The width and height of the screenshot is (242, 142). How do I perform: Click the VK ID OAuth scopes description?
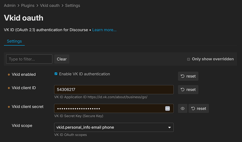tap(70, 135)
